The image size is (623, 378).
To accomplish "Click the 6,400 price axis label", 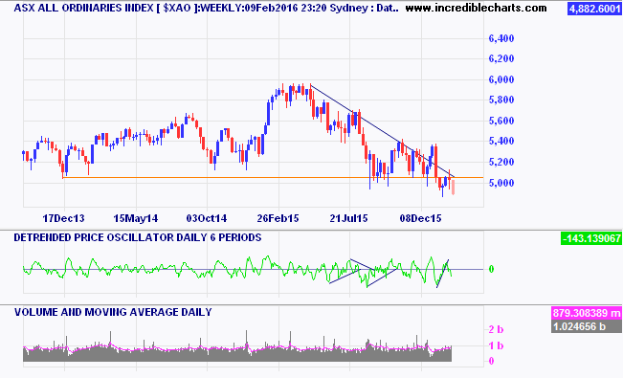I will (x=501, y=38).
